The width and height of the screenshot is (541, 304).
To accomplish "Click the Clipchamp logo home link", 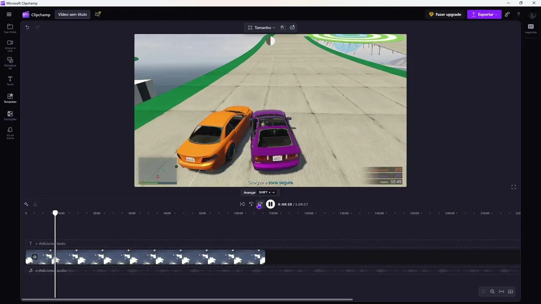I will coord(36,14).
